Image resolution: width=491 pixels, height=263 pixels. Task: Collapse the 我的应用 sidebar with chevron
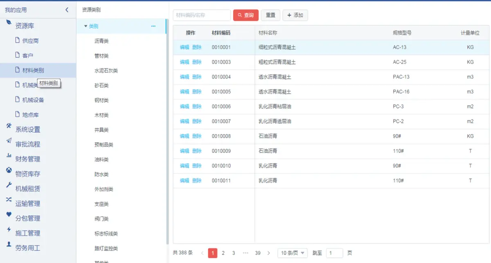click(x=67, y=10)
